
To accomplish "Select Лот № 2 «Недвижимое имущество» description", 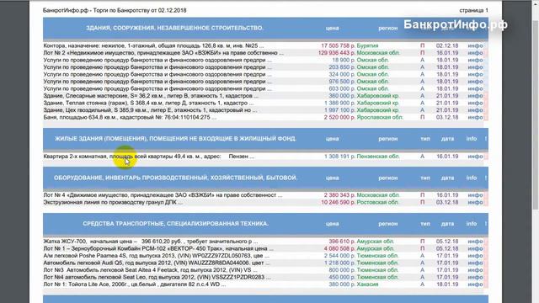I will pyautogui.click(x=163, y=53).
